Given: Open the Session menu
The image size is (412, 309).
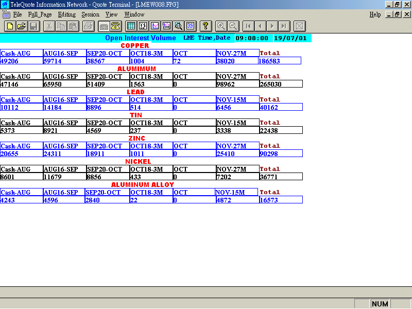Looking at the screenshot, I should coord(90,14).
